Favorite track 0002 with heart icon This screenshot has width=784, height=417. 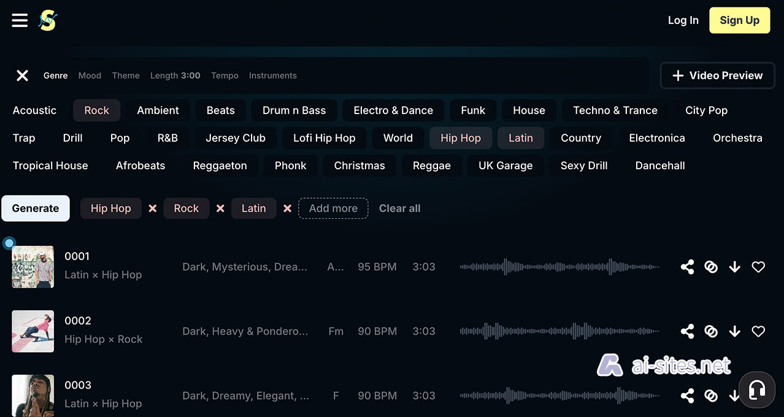pyautogui.click(x=758, y=331)
